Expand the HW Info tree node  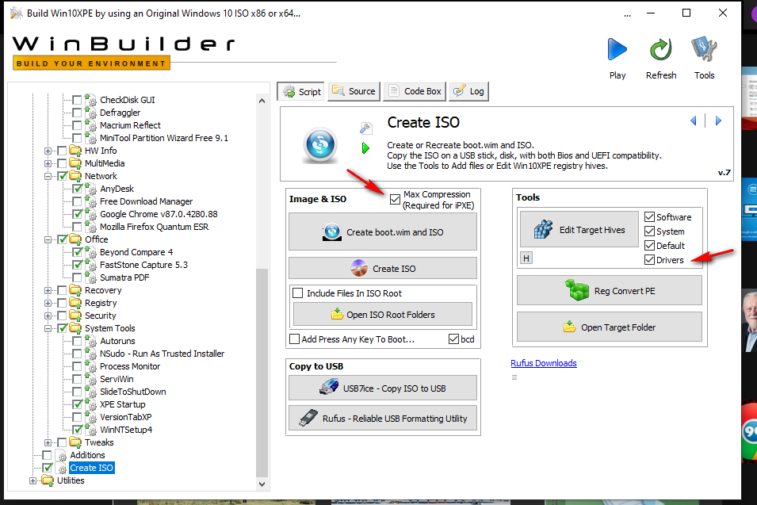tap(48, 151)
